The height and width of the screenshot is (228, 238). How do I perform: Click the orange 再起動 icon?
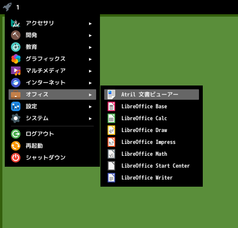pos(16,146)
